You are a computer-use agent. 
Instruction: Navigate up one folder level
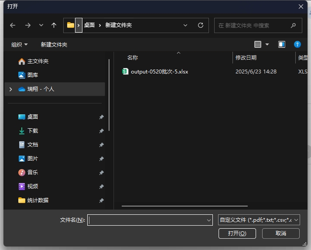pyautogui.click(x=54, y=25)
